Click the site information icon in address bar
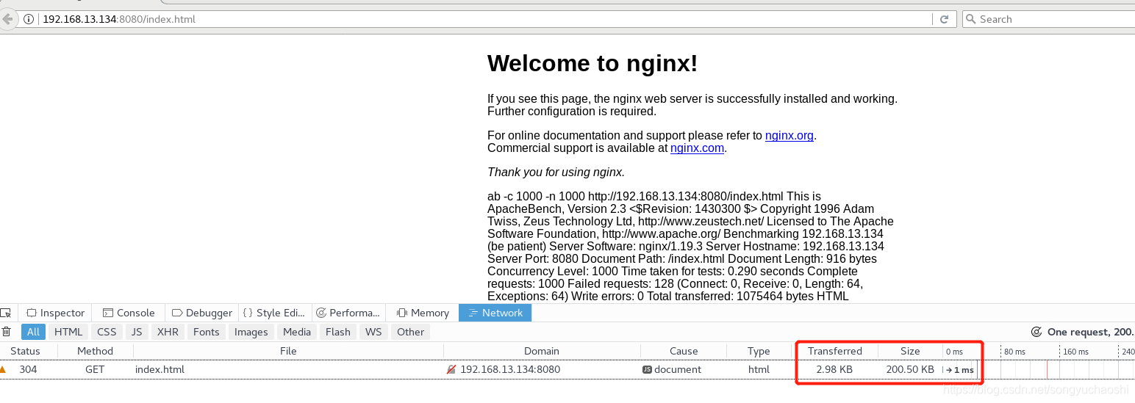The width and height of the screenshot is (1135, 403). pyautogui.click(x=29, y=19)
